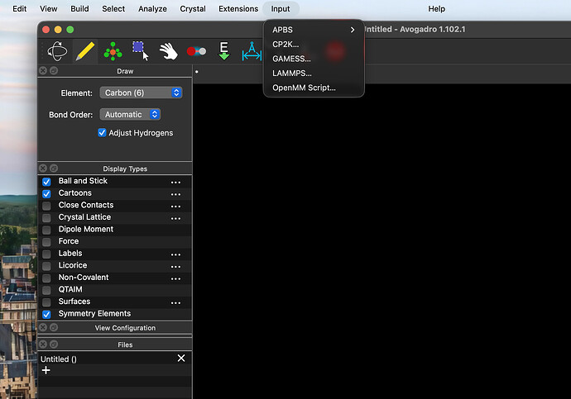Click the Auto Optimize energy tool
571x399 pixels.
223,52
